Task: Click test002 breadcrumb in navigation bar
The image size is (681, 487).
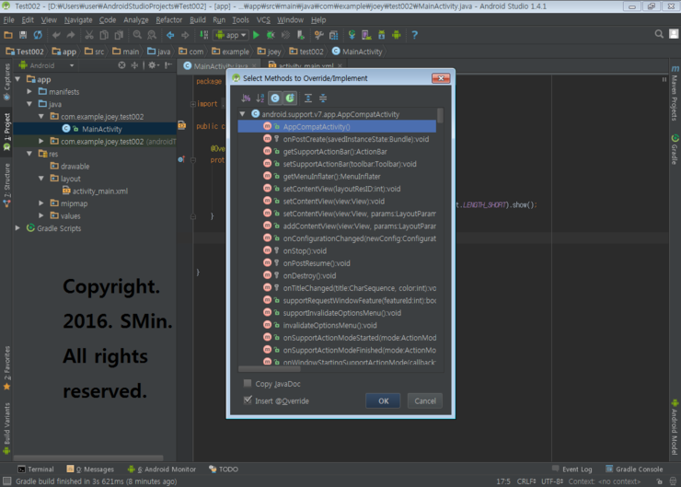Action: 306,52
